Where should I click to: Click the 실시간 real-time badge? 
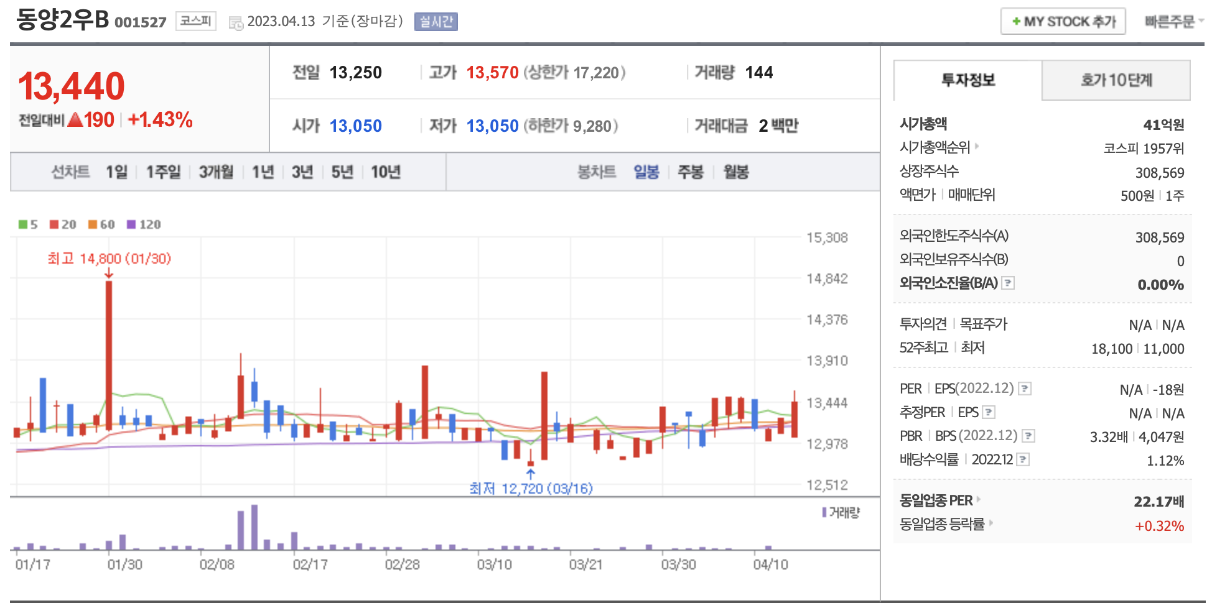[x=436, y=22]
